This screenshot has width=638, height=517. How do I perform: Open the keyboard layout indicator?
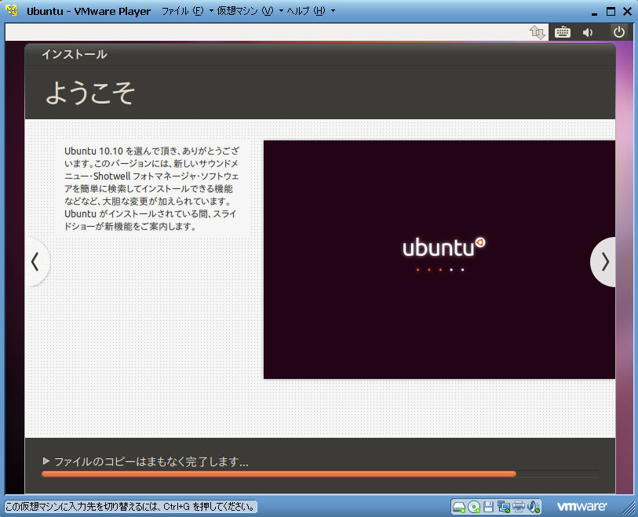(563, 32)
